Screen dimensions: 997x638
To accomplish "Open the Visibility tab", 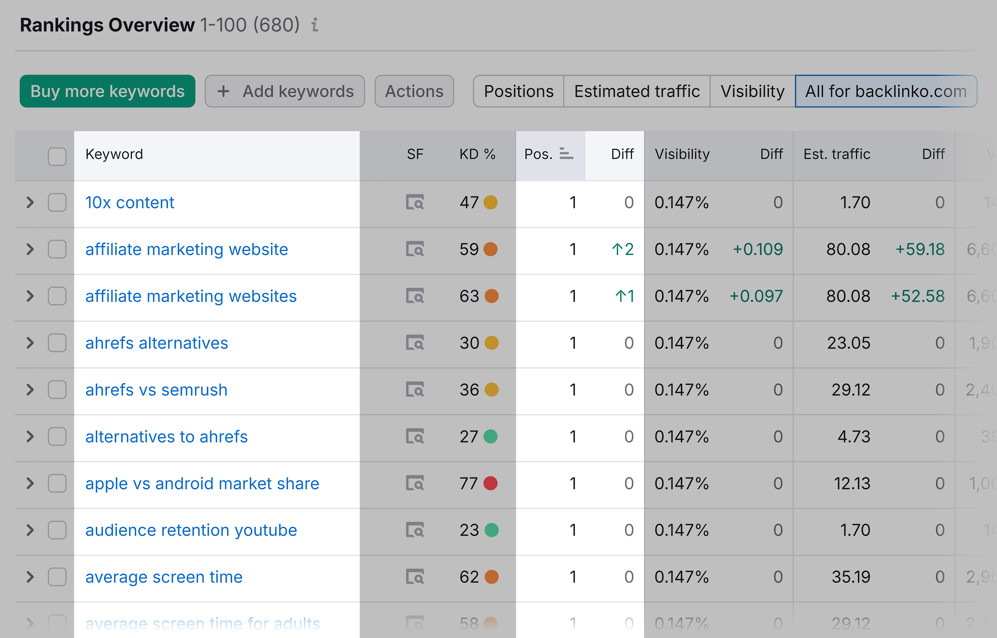I will (752, 91).
